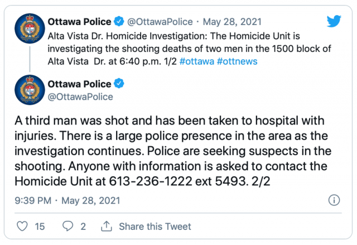Like the tweet with the heart icon
Viewport: 357px width, 245px height.
tap(22, 226)
